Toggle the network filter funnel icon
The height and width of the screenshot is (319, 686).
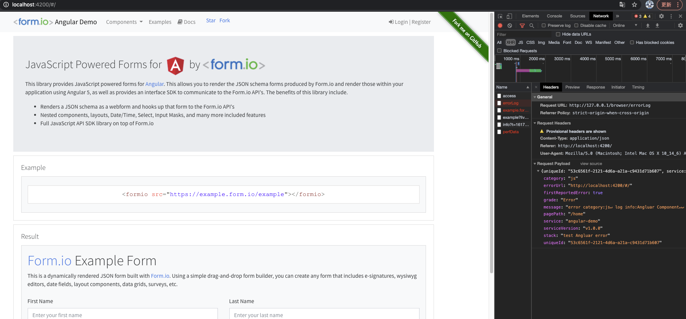pyautogui.click(x=522, y=26)
